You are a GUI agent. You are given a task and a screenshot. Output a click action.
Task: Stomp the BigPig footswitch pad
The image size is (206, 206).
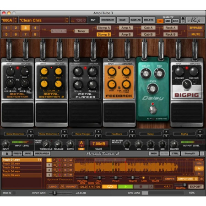pyautogui.click(x=187, y=113)
